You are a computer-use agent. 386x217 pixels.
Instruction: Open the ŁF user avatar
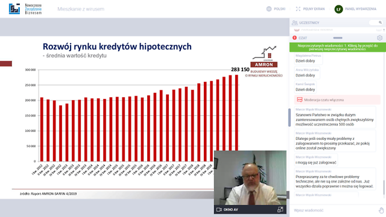coord(338,9)
